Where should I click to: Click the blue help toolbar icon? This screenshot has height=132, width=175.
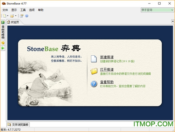click(x=27, y=16)
